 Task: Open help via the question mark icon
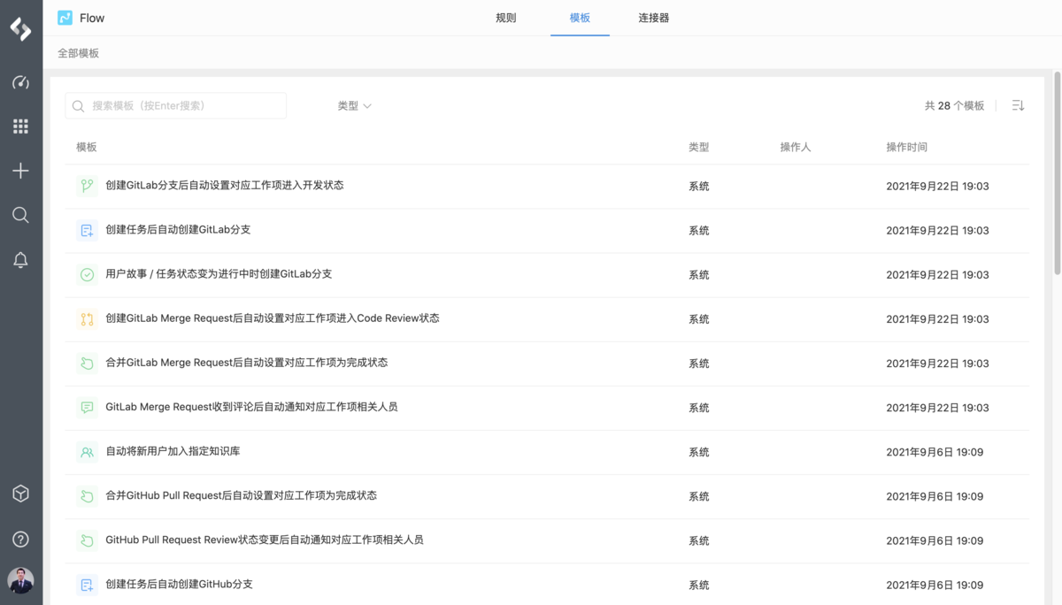tap(20, 538)
